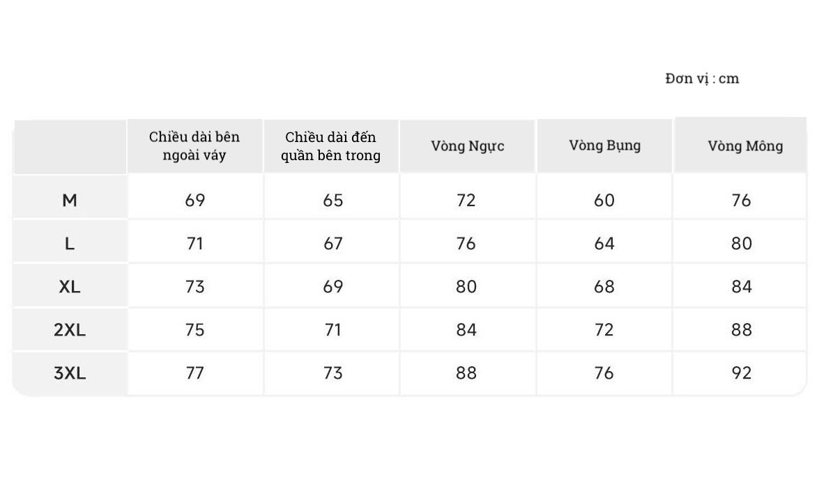Screen dimensions: 826x502
Task: Select Vòng Mông value 76 for size M
Action: click(742, 201)
